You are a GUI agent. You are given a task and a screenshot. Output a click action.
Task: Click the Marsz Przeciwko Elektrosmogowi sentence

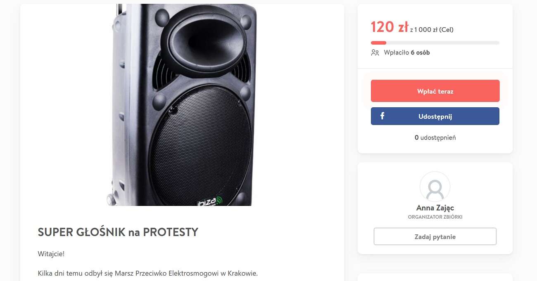[147, 273]
